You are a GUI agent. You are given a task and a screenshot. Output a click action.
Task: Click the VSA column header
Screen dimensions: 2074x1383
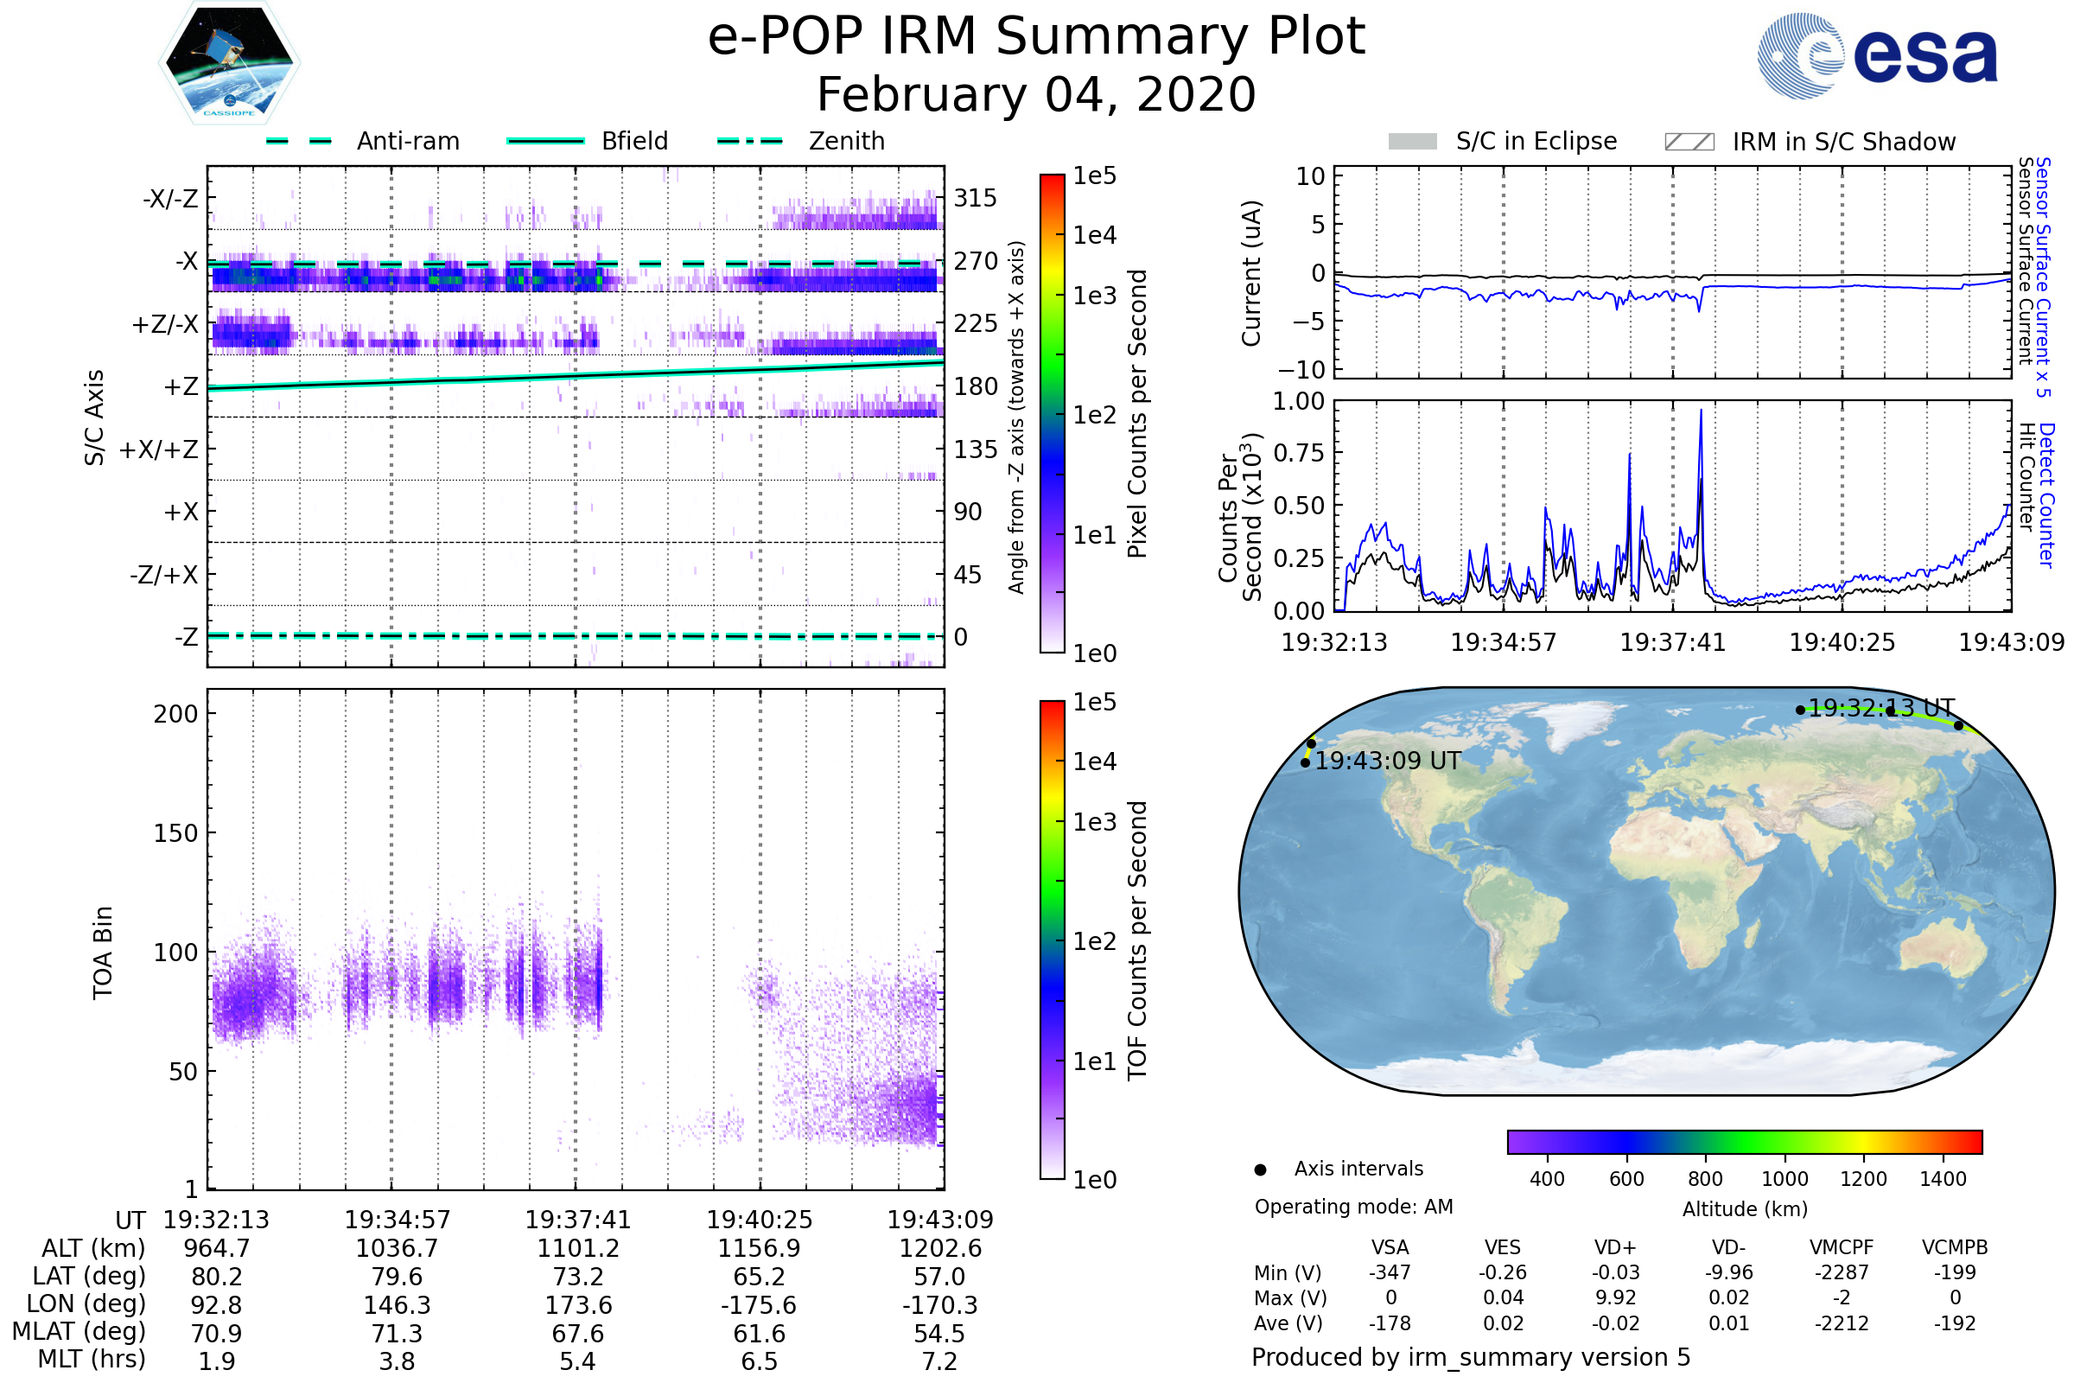[1390, 1247]
